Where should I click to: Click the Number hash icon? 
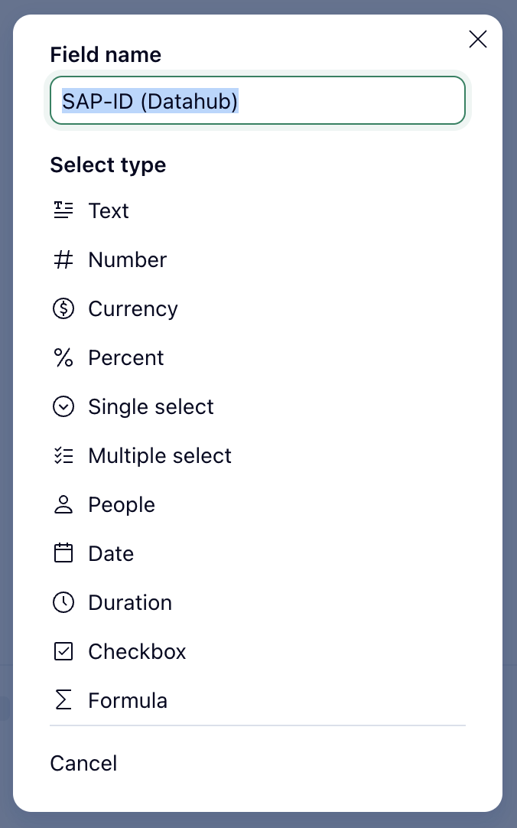63,259
